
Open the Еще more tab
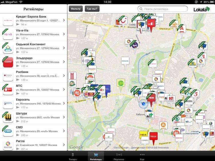coord(142,156)
